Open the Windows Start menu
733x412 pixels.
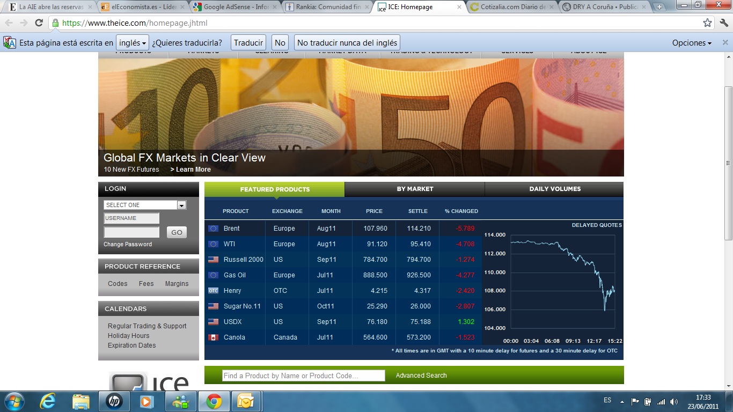click(x=14, y=401)
